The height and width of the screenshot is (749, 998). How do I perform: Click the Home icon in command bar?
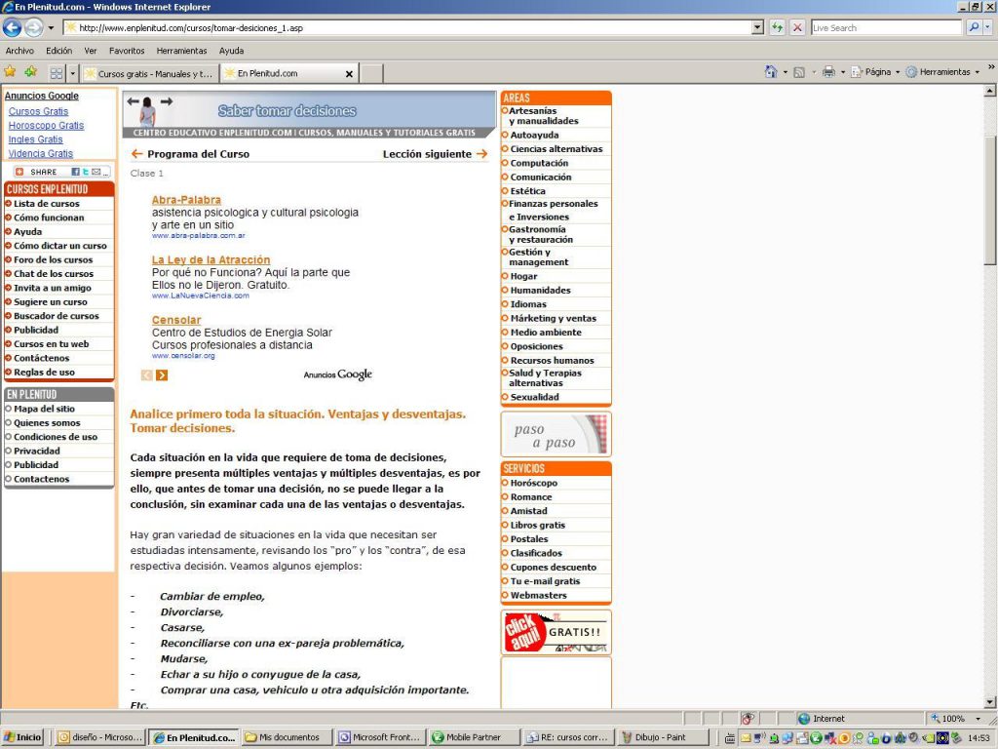tap(771, 72)
